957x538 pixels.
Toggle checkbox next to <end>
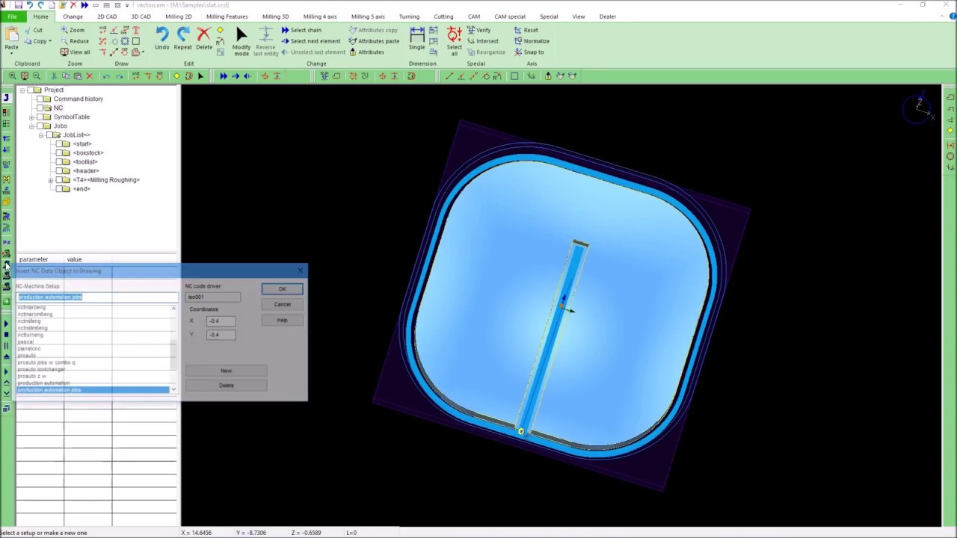coord(59,188)
